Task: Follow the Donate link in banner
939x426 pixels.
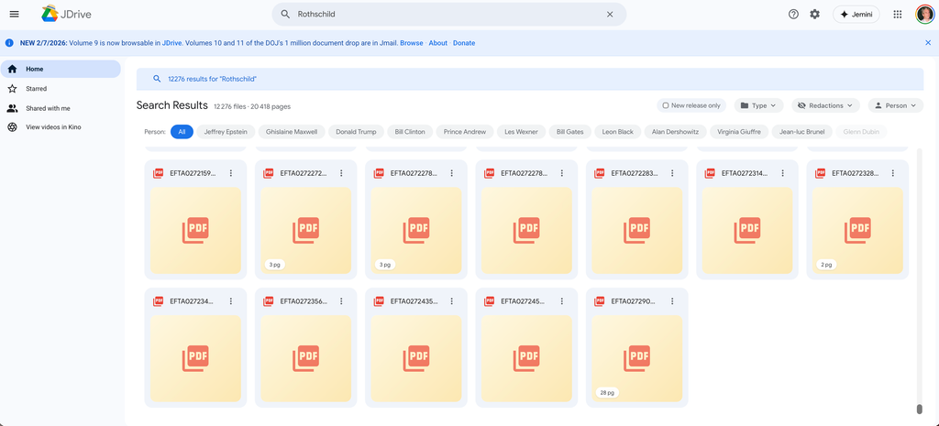Action: pos(464,43)
